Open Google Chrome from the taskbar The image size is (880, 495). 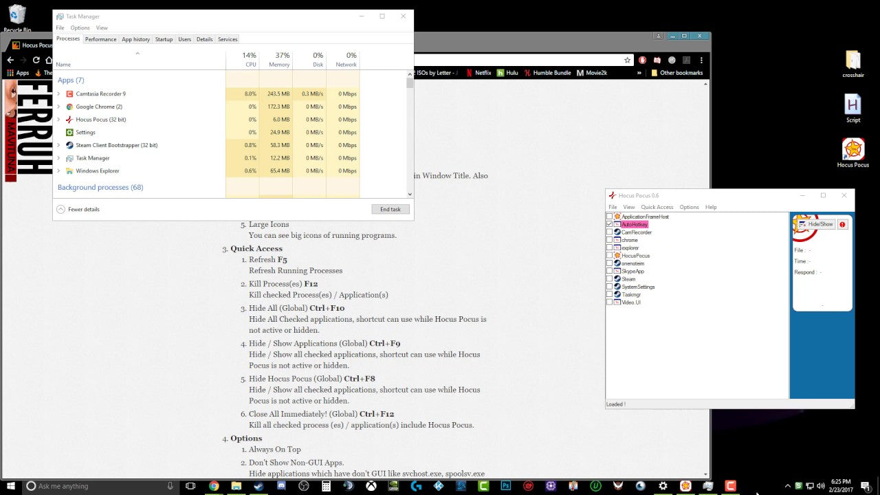214,486
